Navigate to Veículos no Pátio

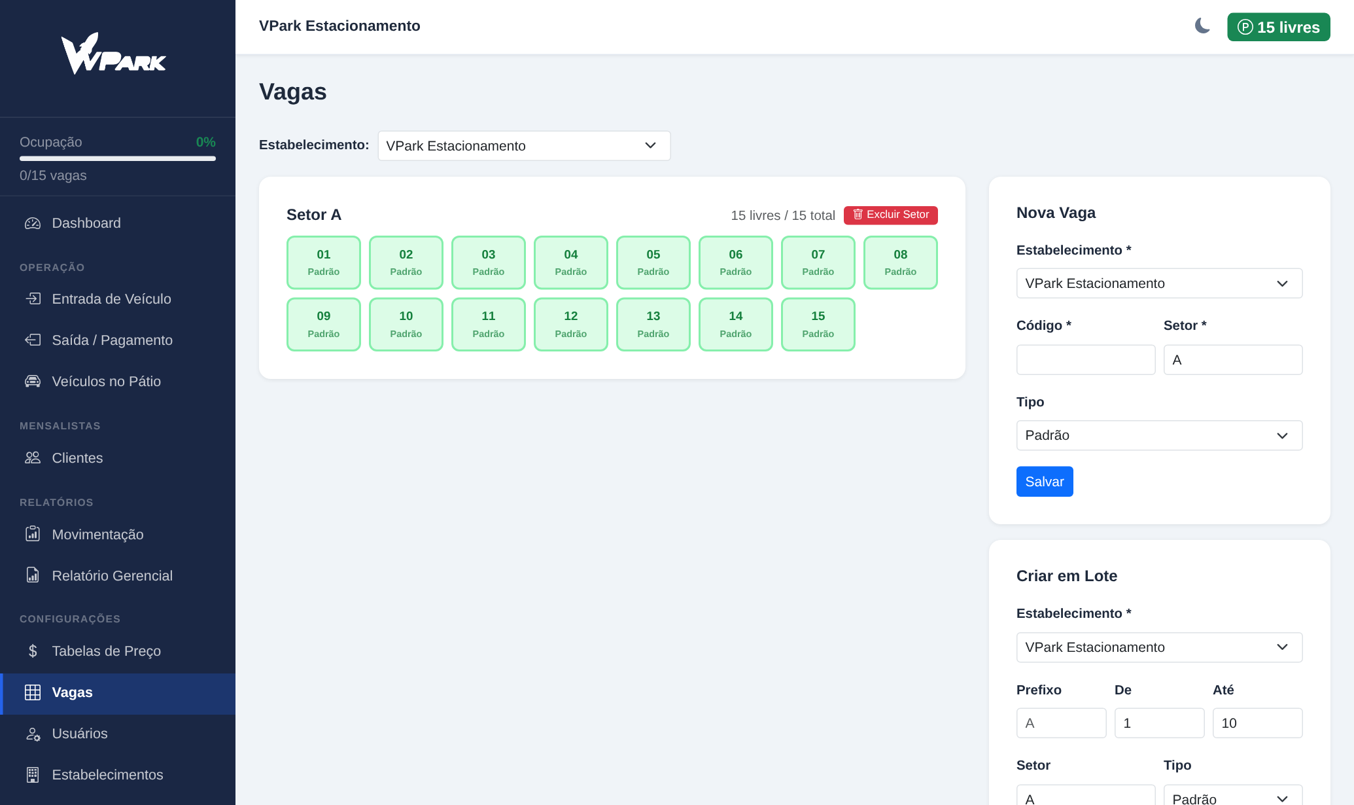(118, 382)
